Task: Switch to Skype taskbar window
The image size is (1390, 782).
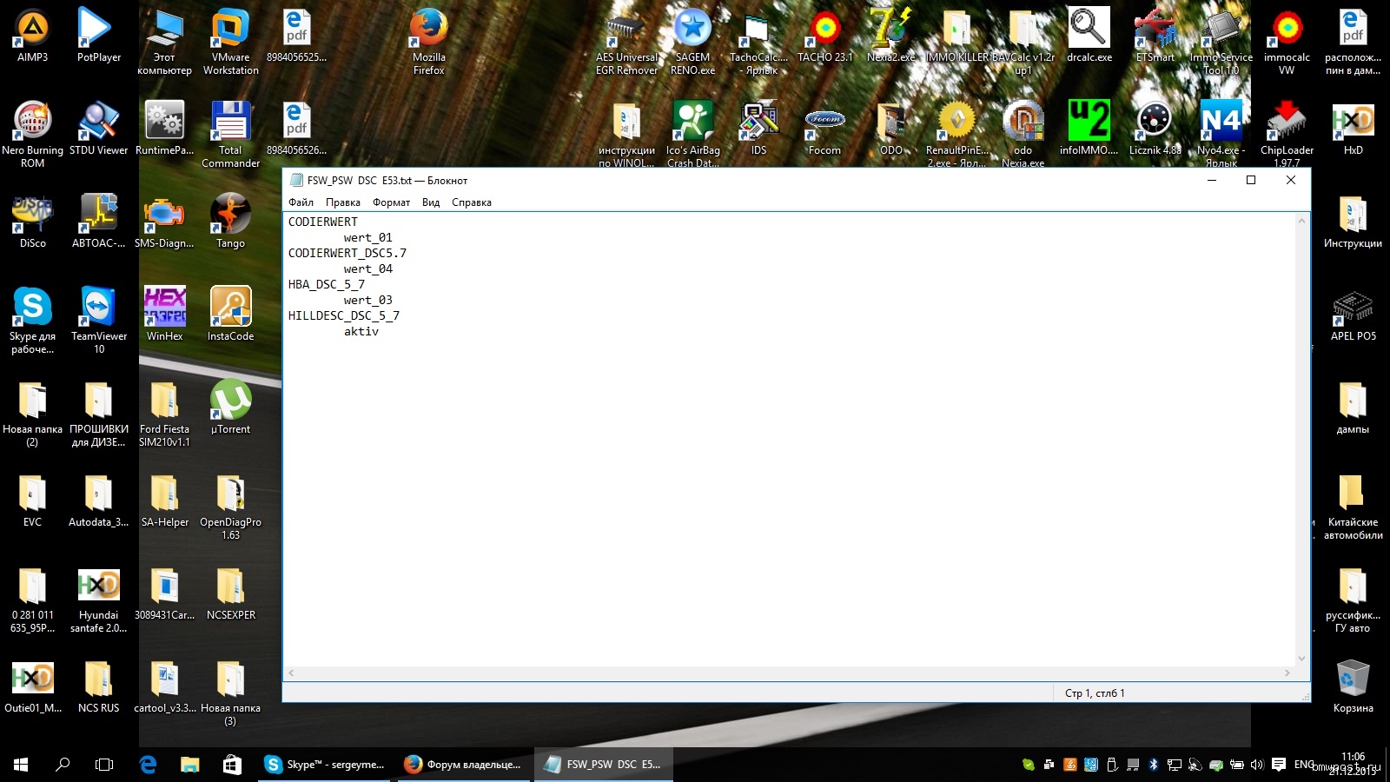Action: tap(324, 765)
